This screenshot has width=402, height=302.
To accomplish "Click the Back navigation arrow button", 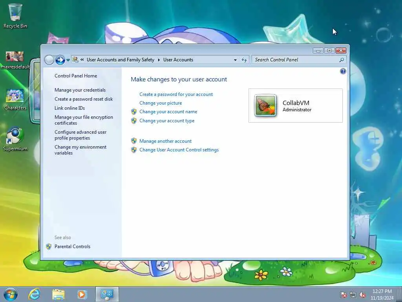I will [x=49, y=60].
